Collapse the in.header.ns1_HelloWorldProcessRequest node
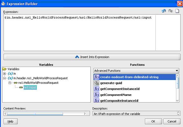The image size is (183, 127). point(4,78)
